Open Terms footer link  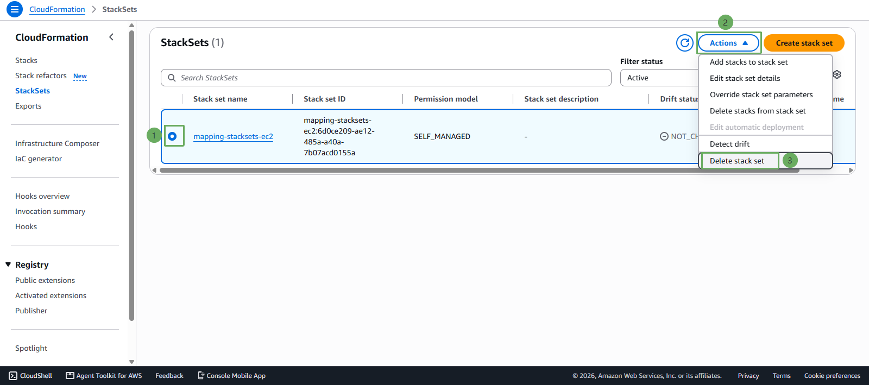(782, 376)
